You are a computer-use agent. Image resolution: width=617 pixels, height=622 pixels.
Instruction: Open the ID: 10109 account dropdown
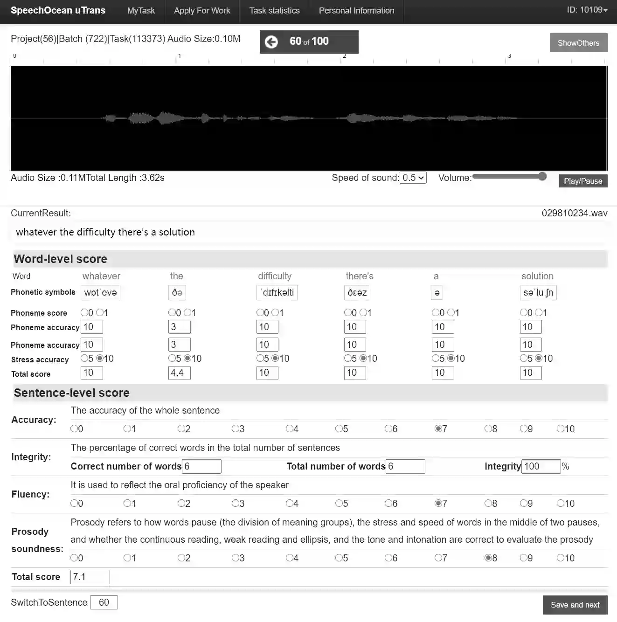coord(587,10)
